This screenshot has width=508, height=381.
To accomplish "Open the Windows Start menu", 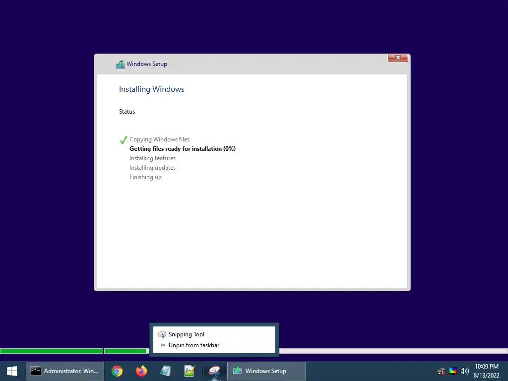I will click(12, 371).
